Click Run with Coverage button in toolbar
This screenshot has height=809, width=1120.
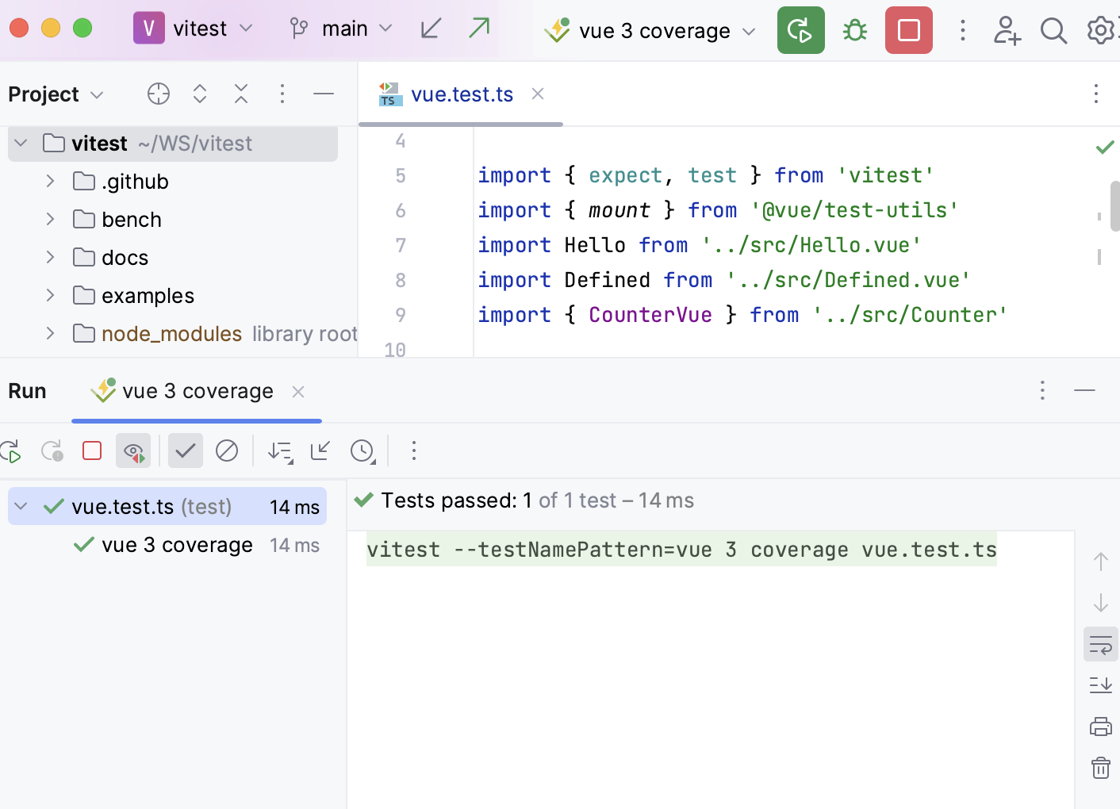tap(800, 30)
